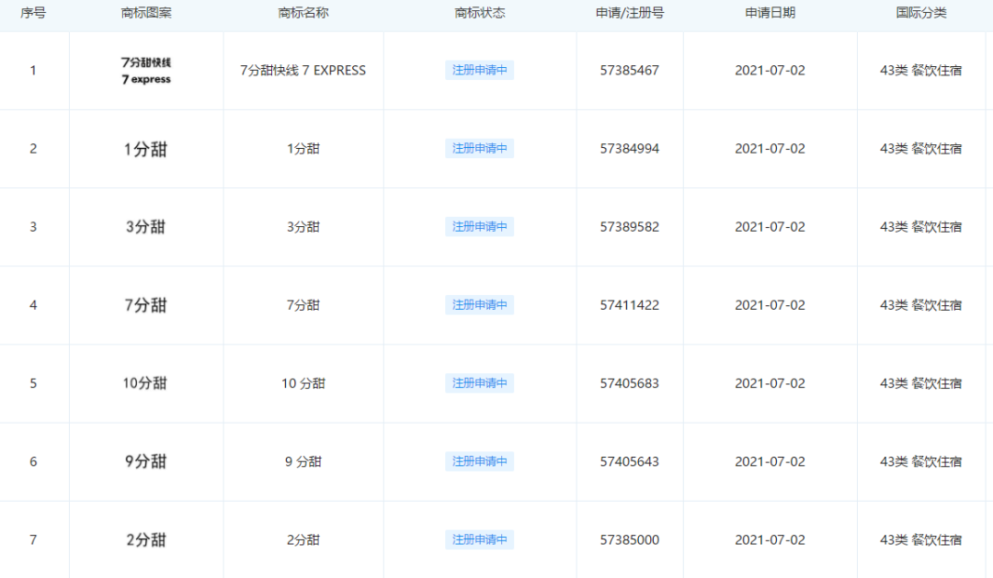Screen dimensions: 993x578
Task: Click date 2021-07-02 in 2分甜 row
Action: click(x=770, y=540)
